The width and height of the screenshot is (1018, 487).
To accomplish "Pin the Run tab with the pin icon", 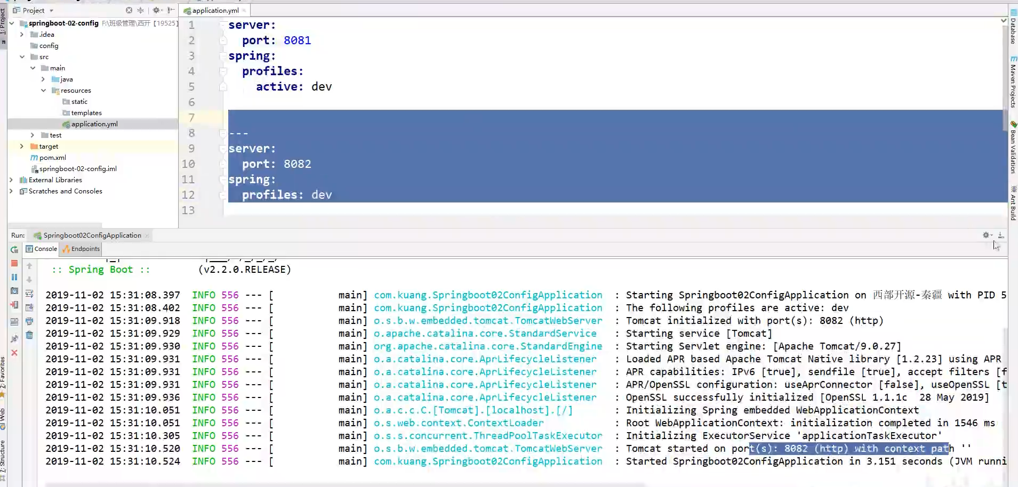I will (14, 338).
